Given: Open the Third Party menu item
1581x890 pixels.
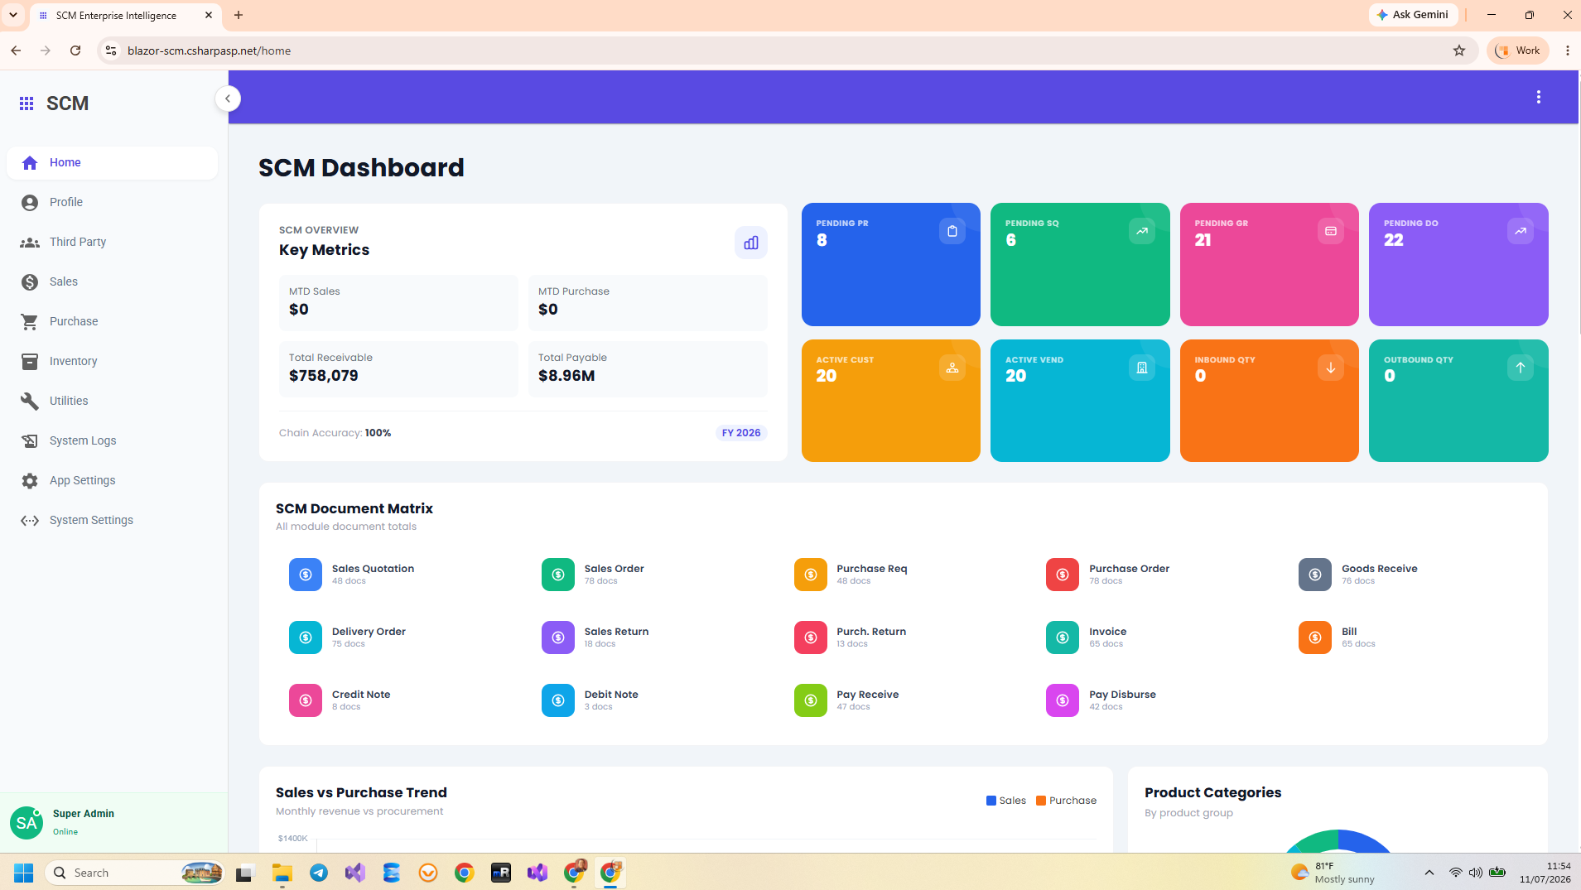Looking at the screenshot, I should coord(112,242).
